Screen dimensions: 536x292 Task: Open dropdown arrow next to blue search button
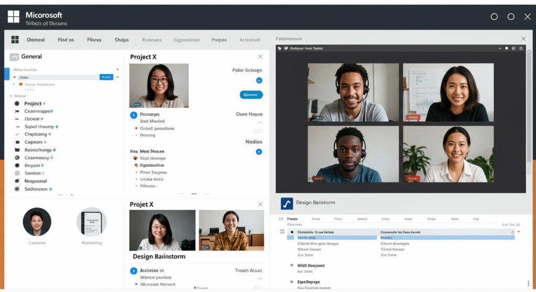[118, 77]
